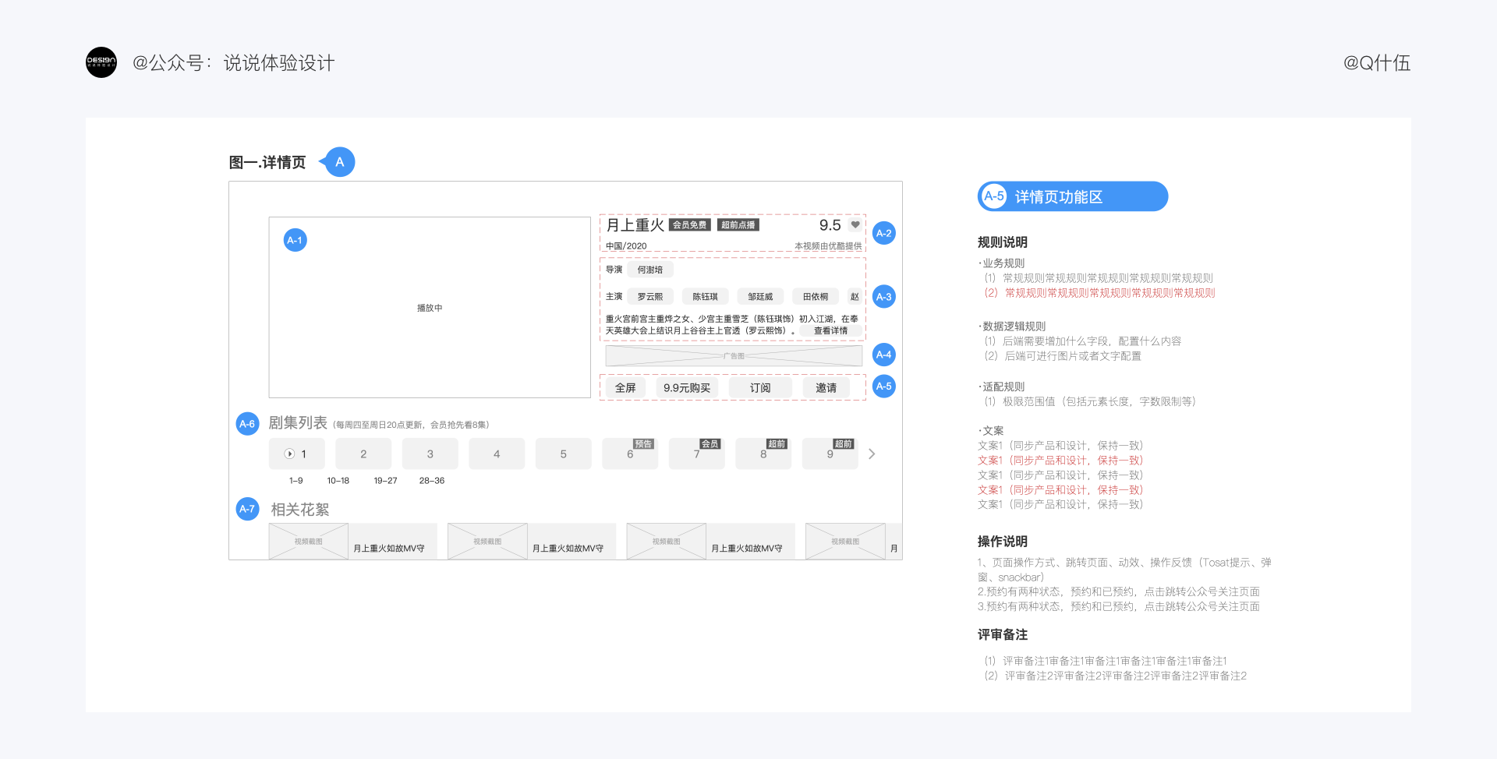Click the 评审备注 heading
This screenshot has width=1497, height=759.
tap(1003, 635)
